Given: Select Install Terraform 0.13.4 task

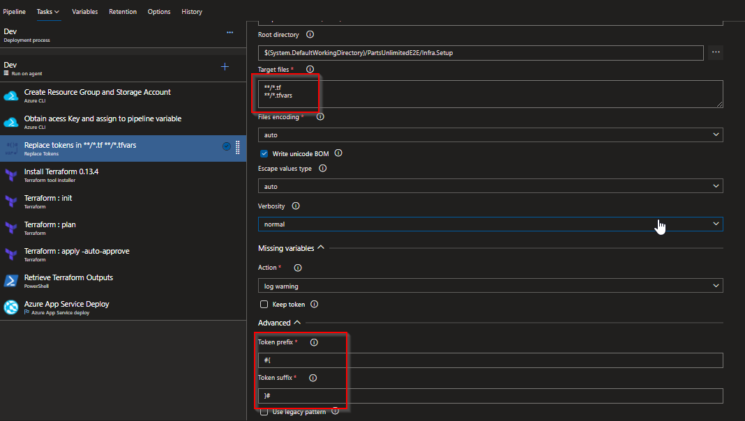Looking at the screenshot, I should [x=123, y=175].
